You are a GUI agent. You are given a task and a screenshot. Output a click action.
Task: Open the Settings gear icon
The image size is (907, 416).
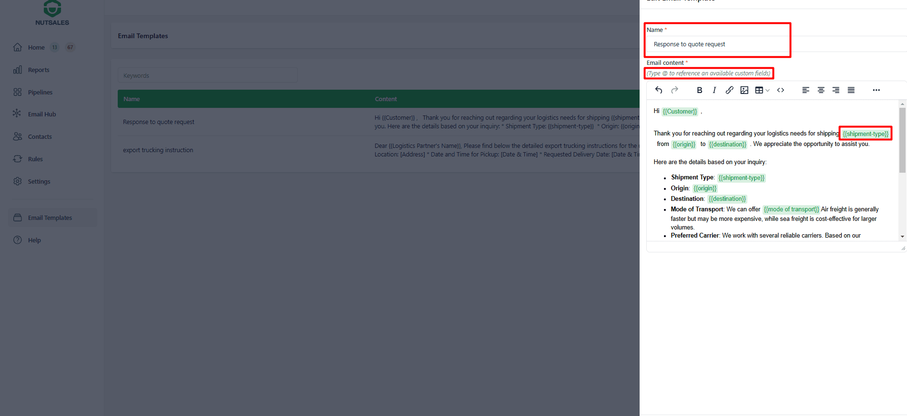coord(18,181)
